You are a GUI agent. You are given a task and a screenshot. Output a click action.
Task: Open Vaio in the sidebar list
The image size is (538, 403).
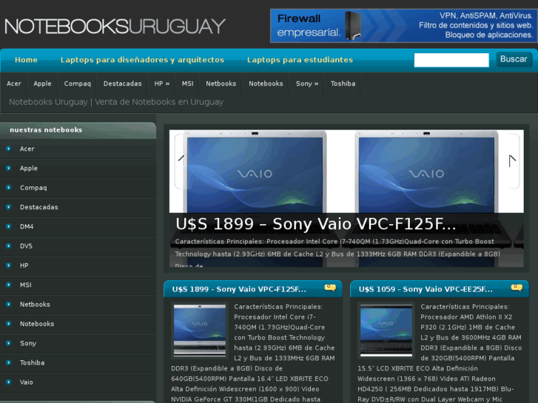pyautogui.click(x=26, y=382)
